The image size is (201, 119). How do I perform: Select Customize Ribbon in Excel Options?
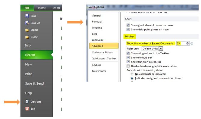(103, 52)
